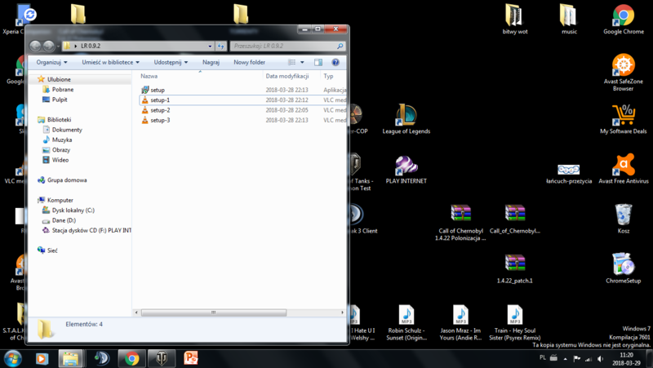Click the Back navigation arrow in Explorer
Image resolution: width=653 pixels, height=368 pixels.
[36, 47]
